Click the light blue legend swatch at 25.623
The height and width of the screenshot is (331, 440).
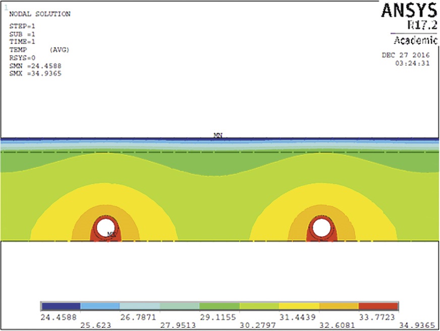point(100,306)
